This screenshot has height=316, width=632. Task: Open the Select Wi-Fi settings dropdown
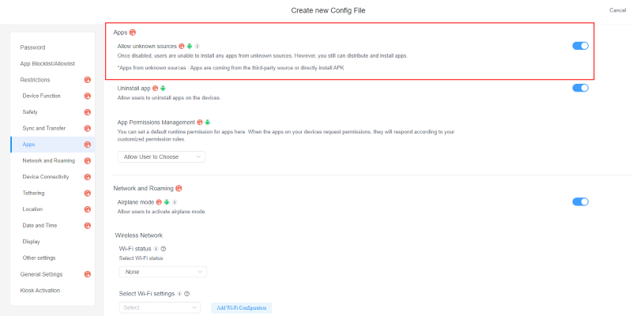point(159,307)
